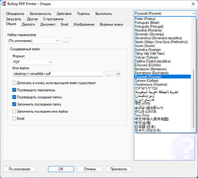198x178 pixels.
Task: Open the Загрузить tab
Action: (x=14, y=19)
